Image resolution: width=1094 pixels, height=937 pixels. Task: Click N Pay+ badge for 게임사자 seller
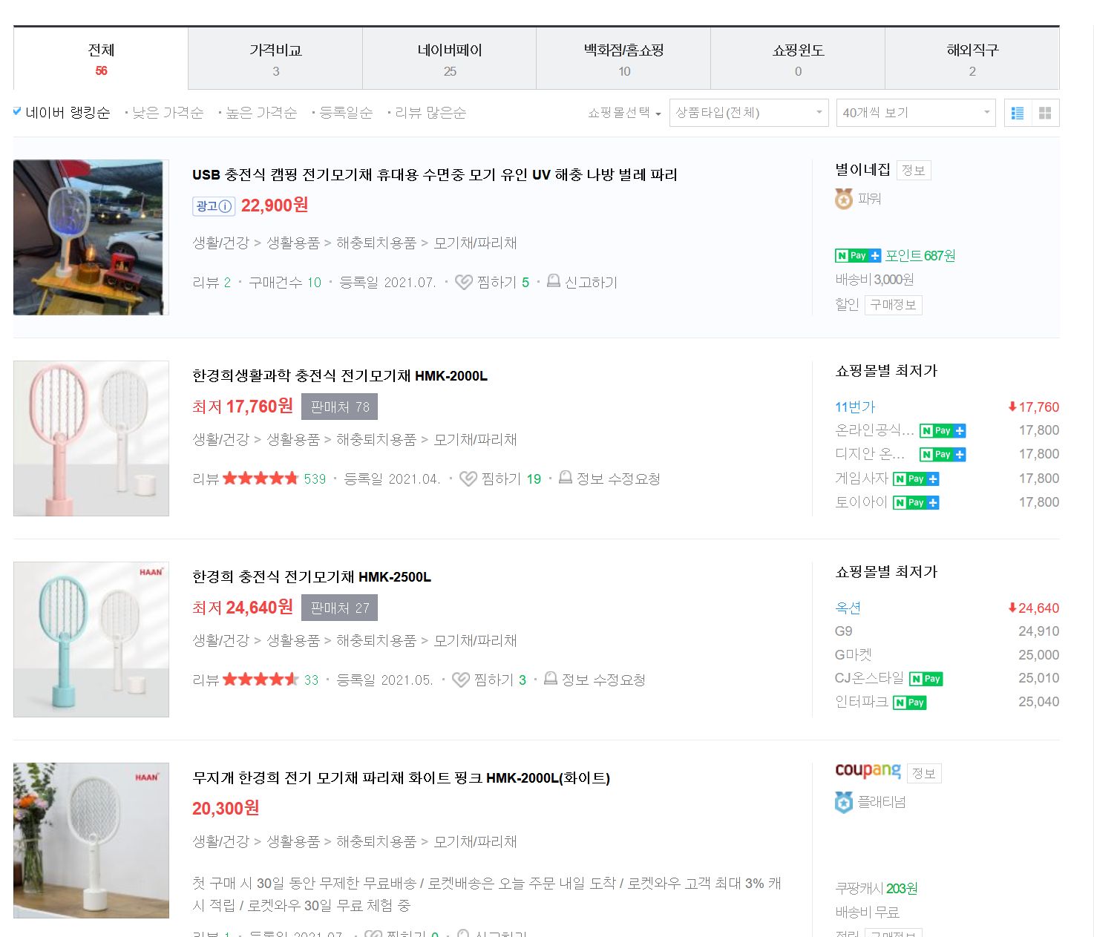[916, 479]
